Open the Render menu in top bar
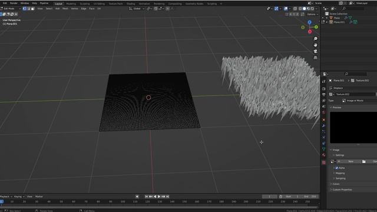 (x=14, y=3)
